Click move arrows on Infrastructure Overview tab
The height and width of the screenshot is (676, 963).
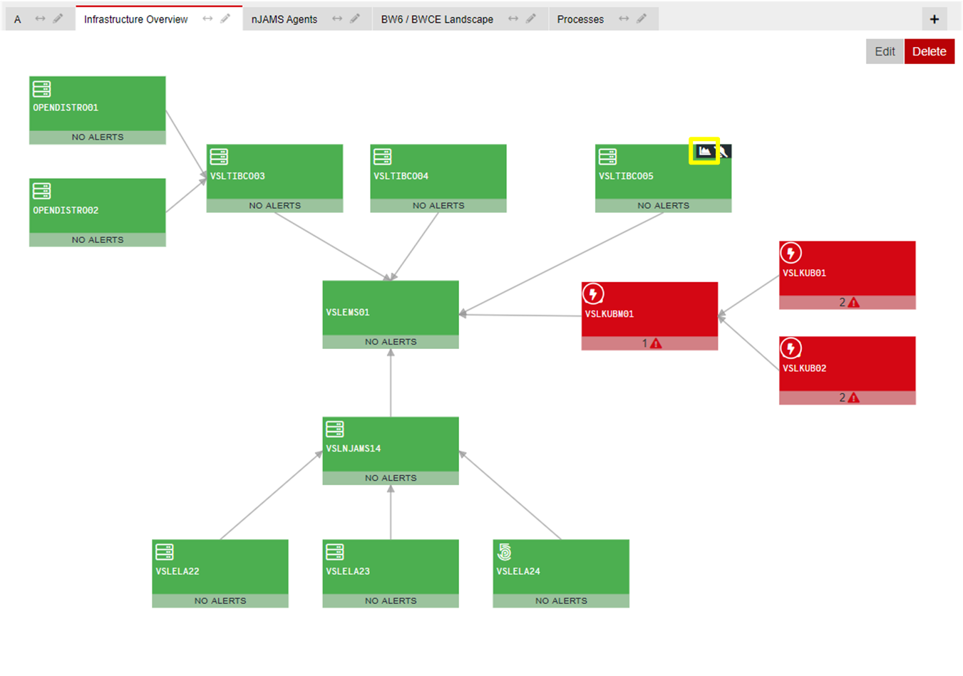207,19
